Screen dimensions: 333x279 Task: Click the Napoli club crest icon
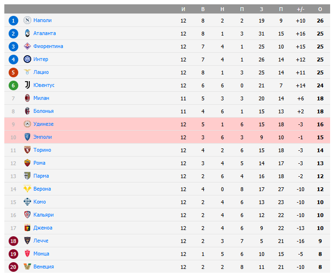[x=27, y=20]
